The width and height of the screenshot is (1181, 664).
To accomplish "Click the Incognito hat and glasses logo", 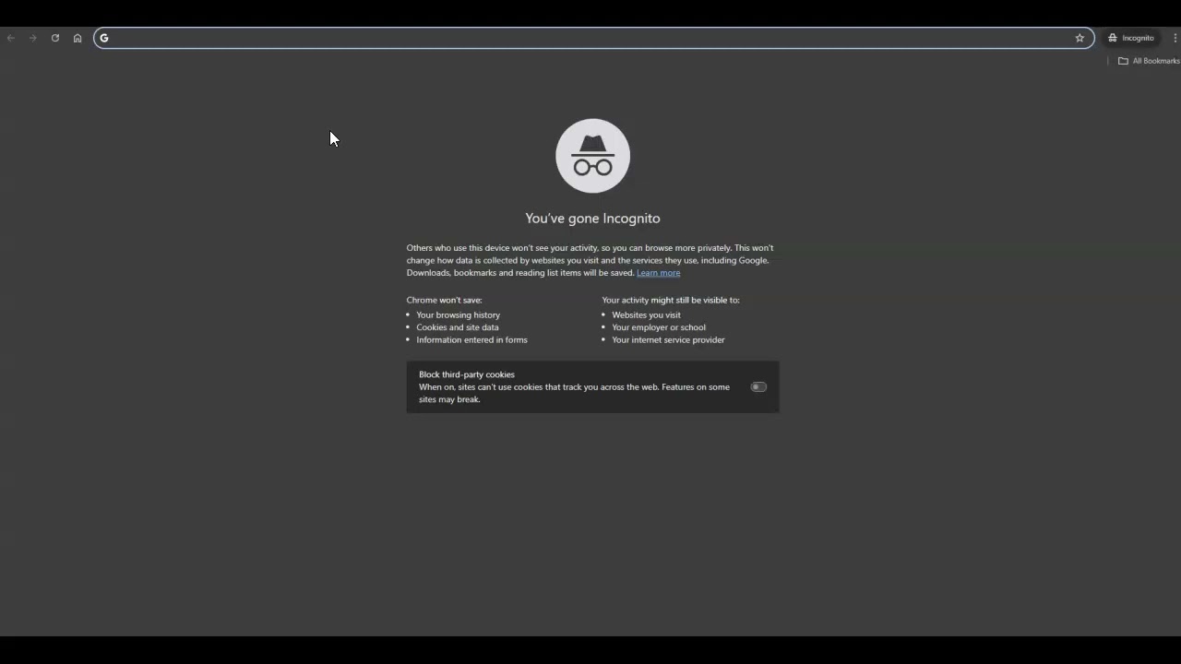I will click(x=592, y=156).
